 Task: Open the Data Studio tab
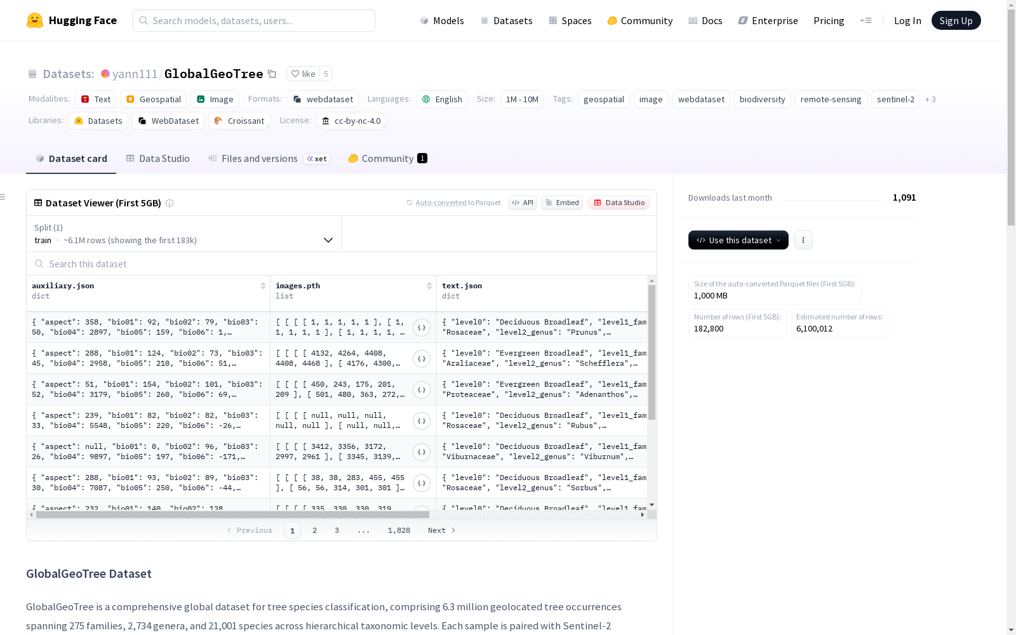158,159
